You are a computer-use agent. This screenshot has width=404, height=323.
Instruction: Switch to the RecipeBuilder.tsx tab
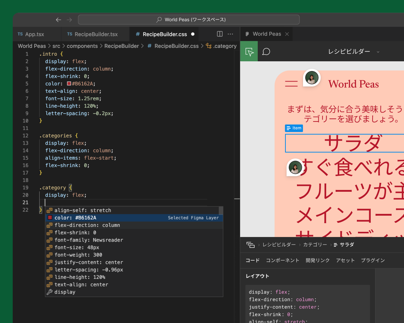pos(95,34)
